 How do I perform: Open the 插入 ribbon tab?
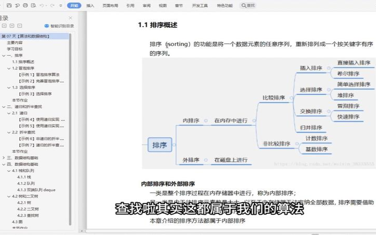coord(90,6)
